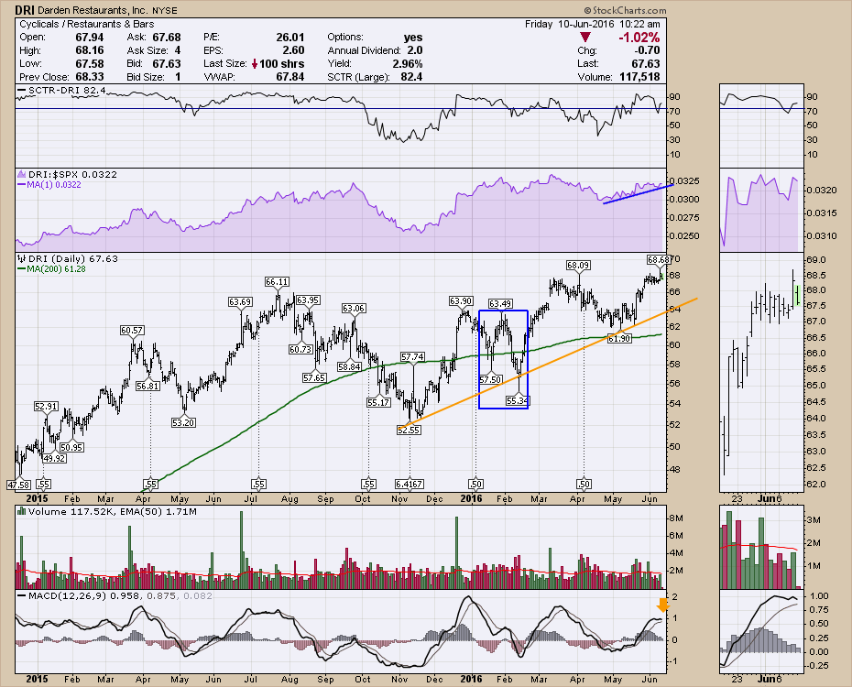Viewport: 852px width, 687px height.
Task: Click the 61.90 price label
Action: pos(619,338)
